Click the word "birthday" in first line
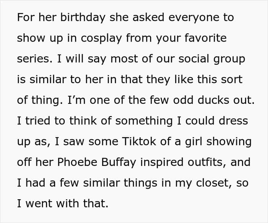Image resolution: width=268 pixels, height=223 pixels. point(83,18)
